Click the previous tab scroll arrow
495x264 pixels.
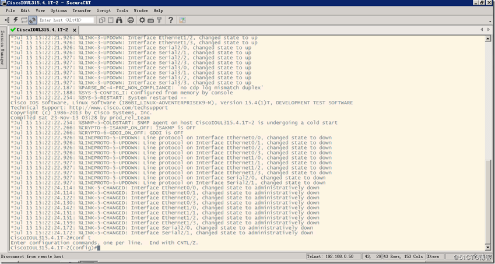pyautogui.click(x=482, y=30)
